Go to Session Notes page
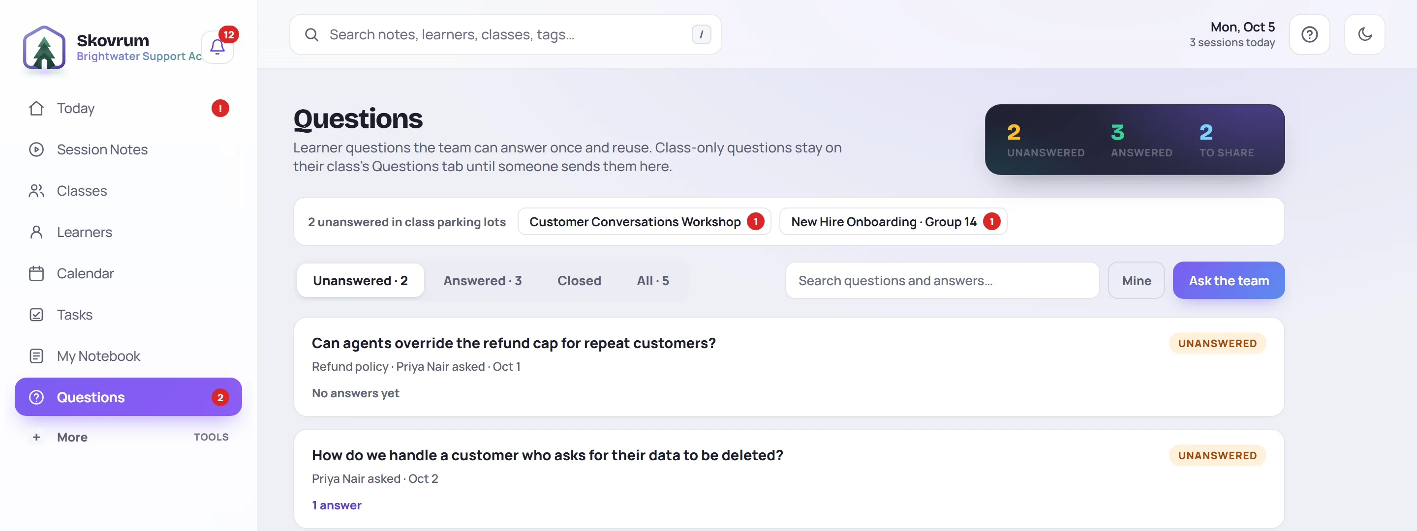This screenshot has height=531, width=1417. (128, 149)
